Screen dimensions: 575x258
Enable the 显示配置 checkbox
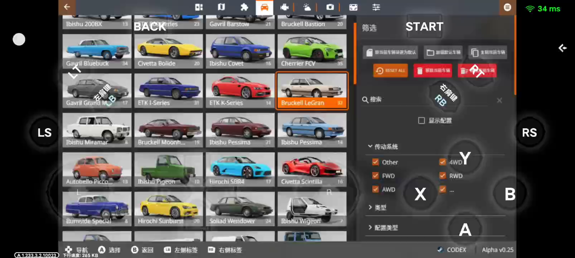(421, 121)
